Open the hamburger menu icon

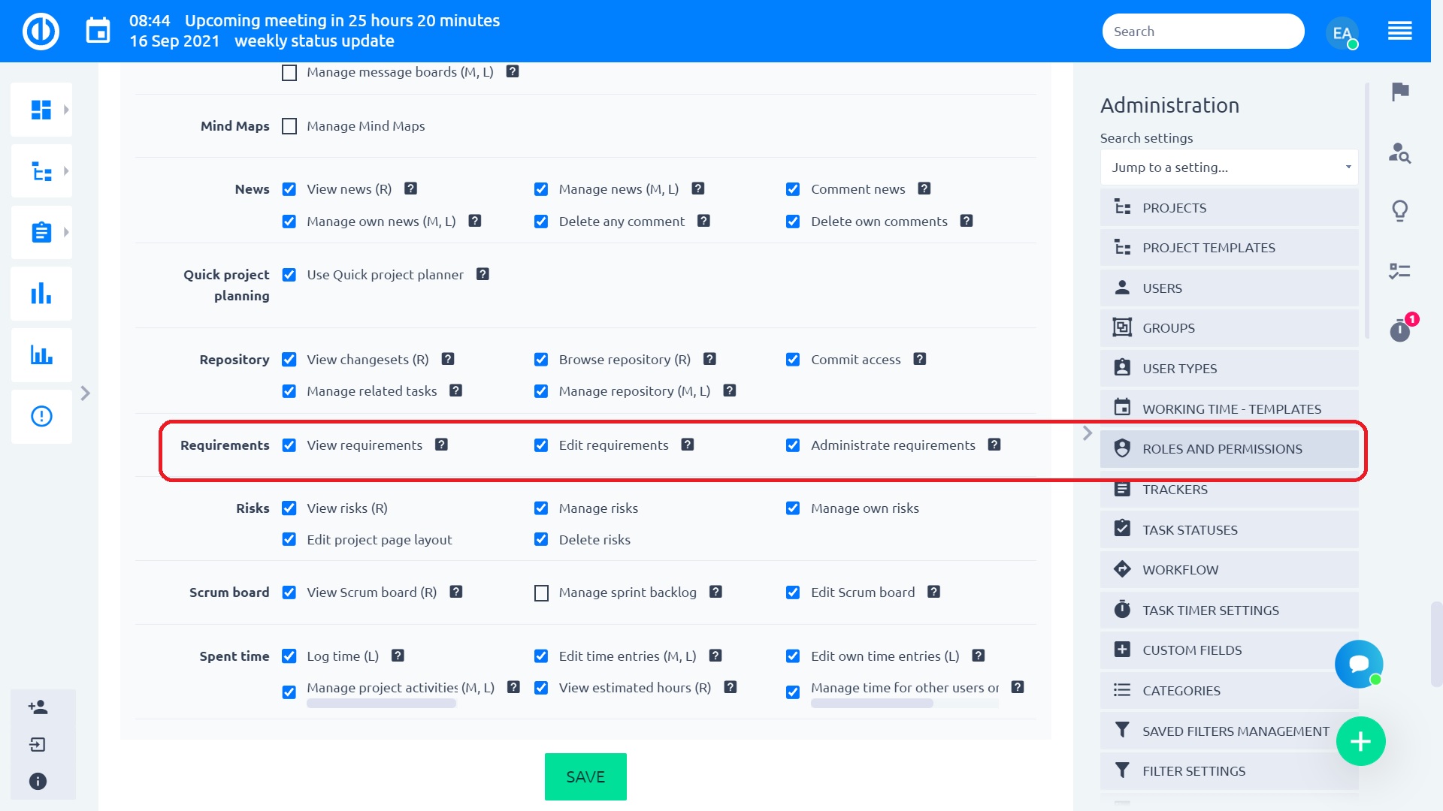(x=1399, y=32)
